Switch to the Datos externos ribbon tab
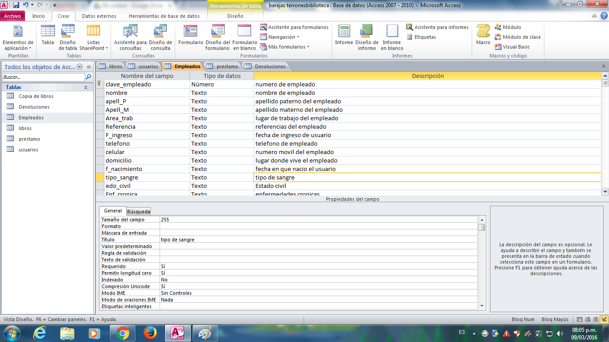609x342 pixels. coord(99,16)
